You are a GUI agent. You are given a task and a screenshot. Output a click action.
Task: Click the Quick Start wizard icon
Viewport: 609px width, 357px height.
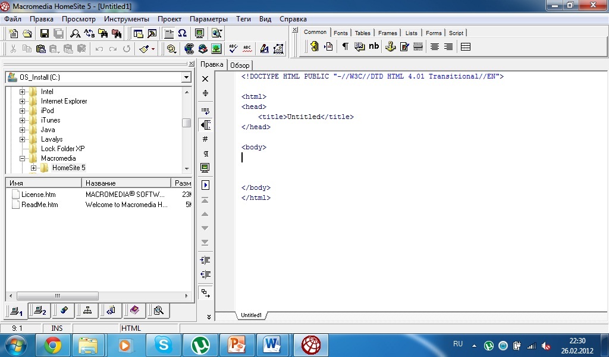[314, 46]
